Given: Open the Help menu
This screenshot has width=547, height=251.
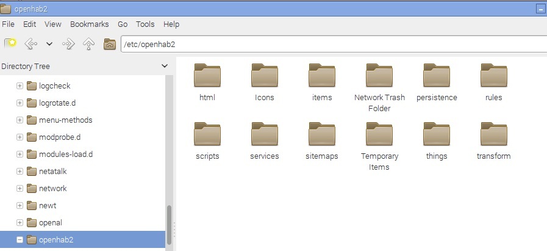Looking at the screenshot, I should (171, 24).
